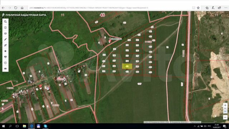Refresh the page in the browser
The height and width of the screenshot is (129, 229).
[x=16, y=8]
